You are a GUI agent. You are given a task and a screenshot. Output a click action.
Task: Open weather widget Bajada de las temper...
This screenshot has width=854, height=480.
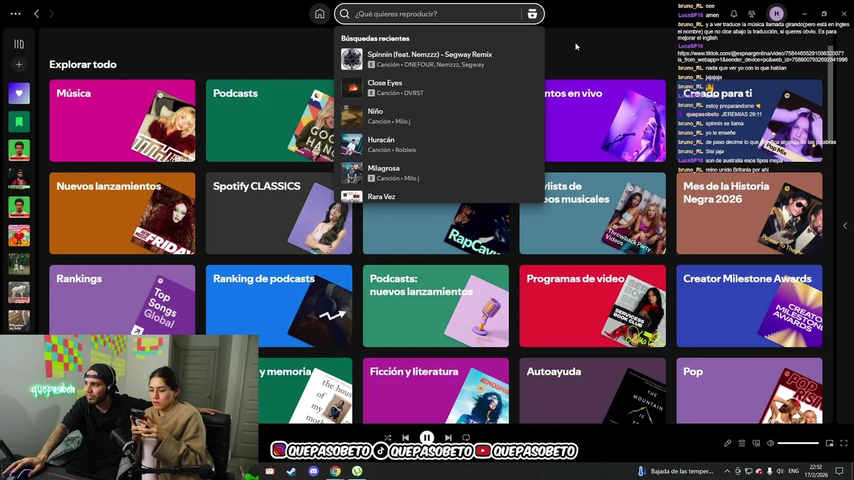click(x=675, y=471)
